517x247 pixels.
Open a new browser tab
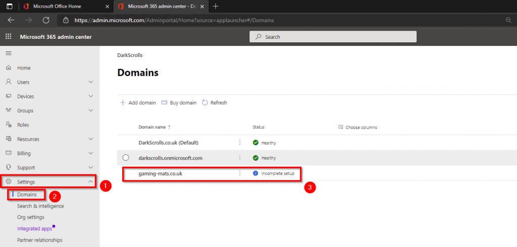click(x=216, y=6)
